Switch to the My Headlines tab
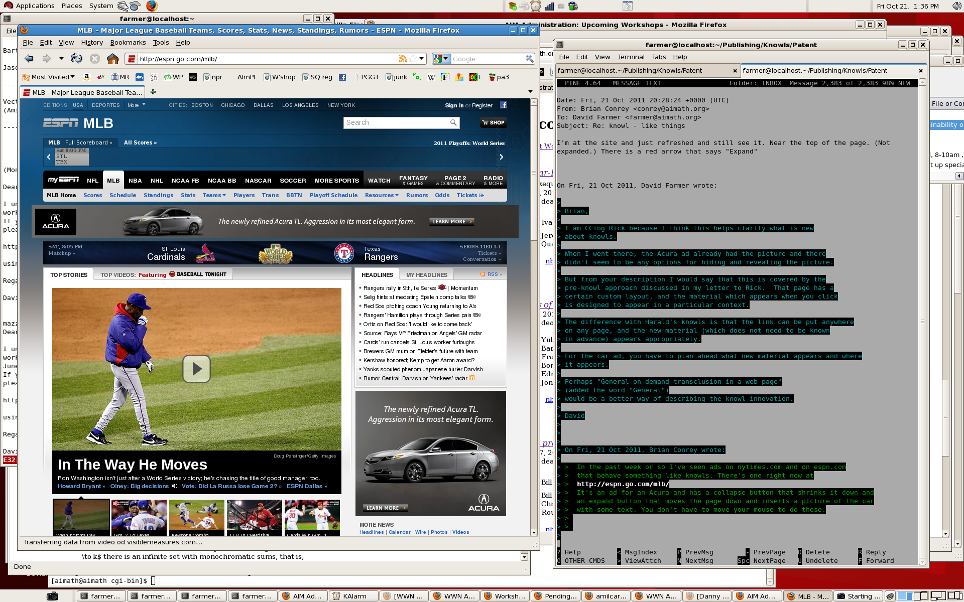This screenshot has height=602, width=964. 426,275
